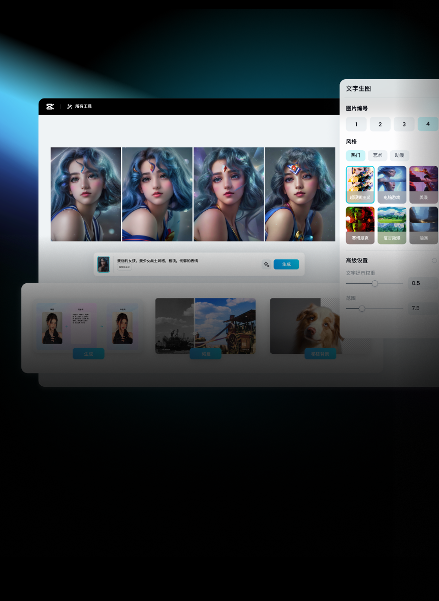Switch to the 动漫 style tab
Viewport: 439px width, 601px height.
tap(399, 155)
